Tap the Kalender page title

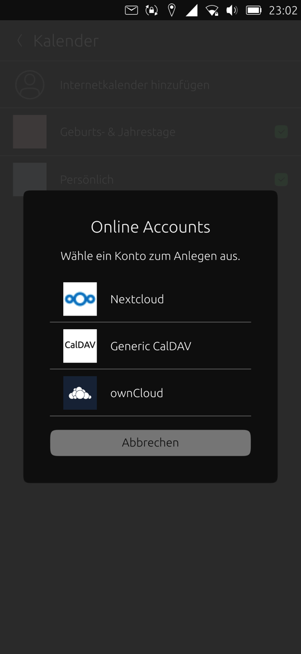click(x=66, y=41)
